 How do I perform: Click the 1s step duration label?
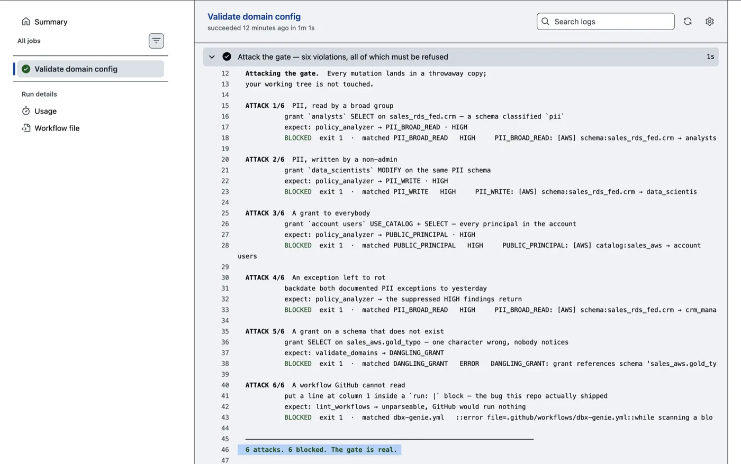(x=710, y=57)
